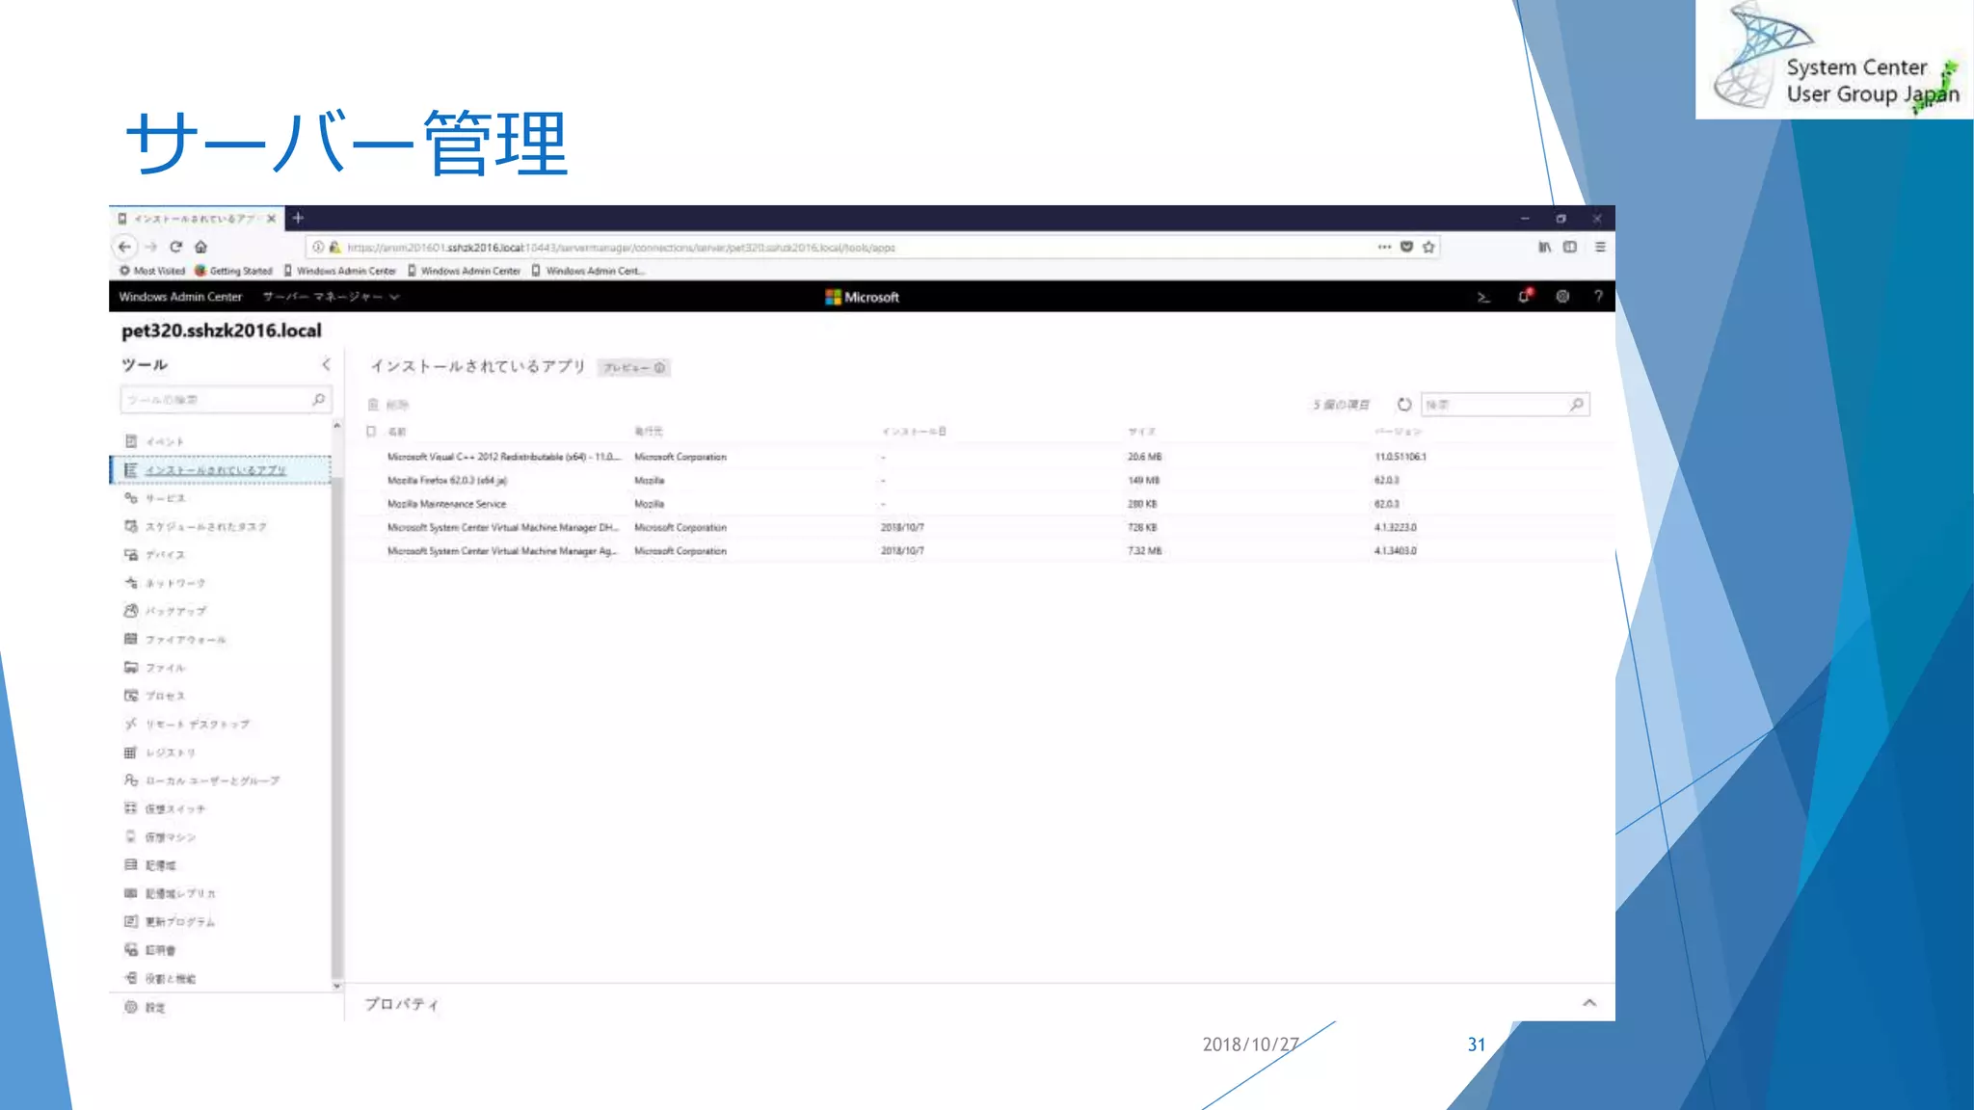Sort by the 名前 (Name) column header
Viewport: 1974px width, 1110px height.
396,432
